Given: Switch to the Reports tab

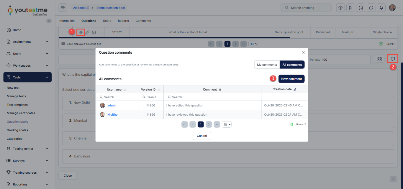Looking at the screenshot, I should [123, 21].
